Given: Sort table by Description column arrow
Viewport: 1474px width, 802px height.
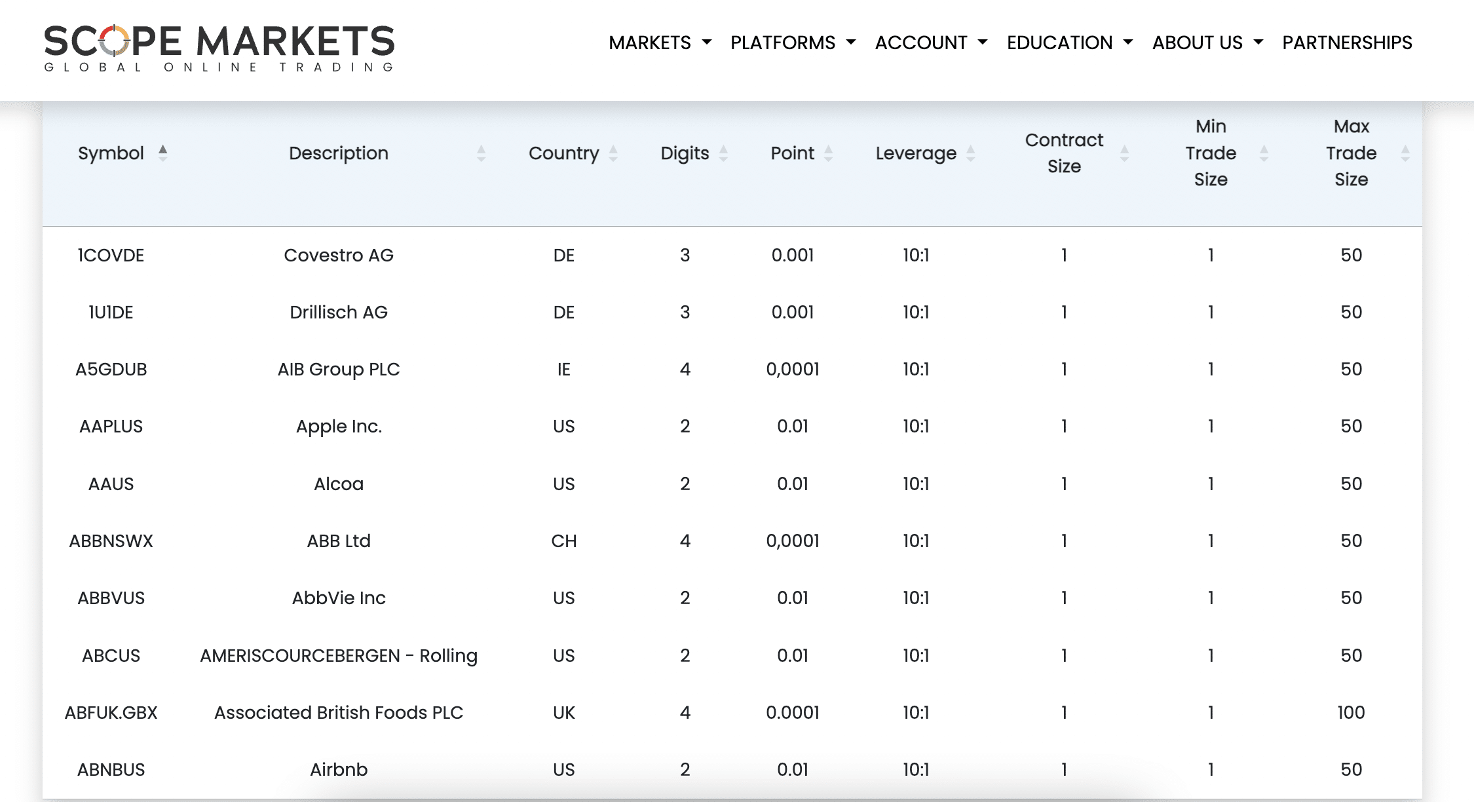Looking at the screenshot, I should (482, 153).
